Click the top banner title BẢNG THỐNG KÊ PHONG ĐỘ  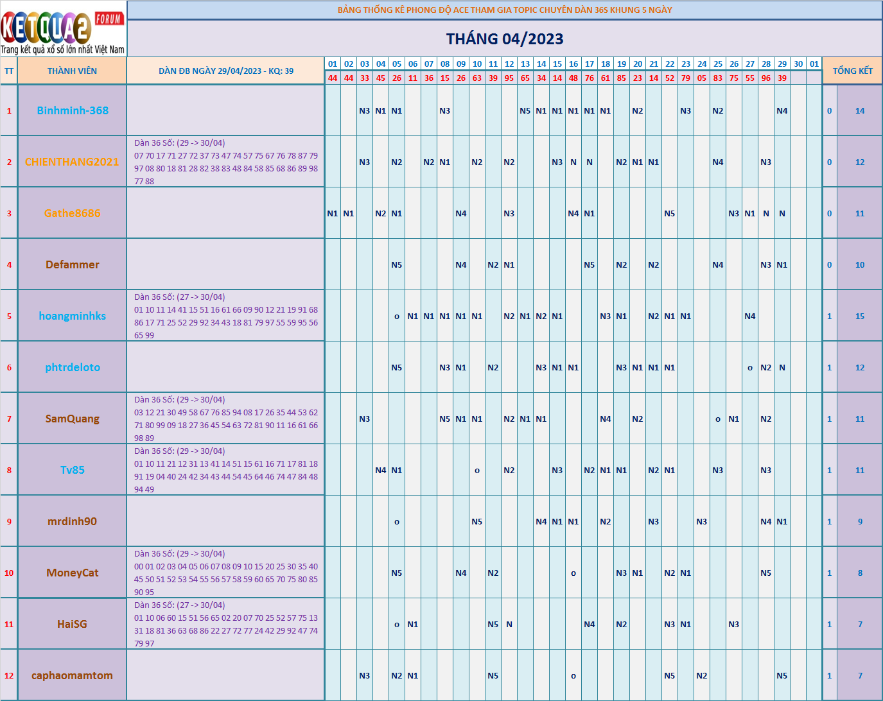tap(505, 10)
